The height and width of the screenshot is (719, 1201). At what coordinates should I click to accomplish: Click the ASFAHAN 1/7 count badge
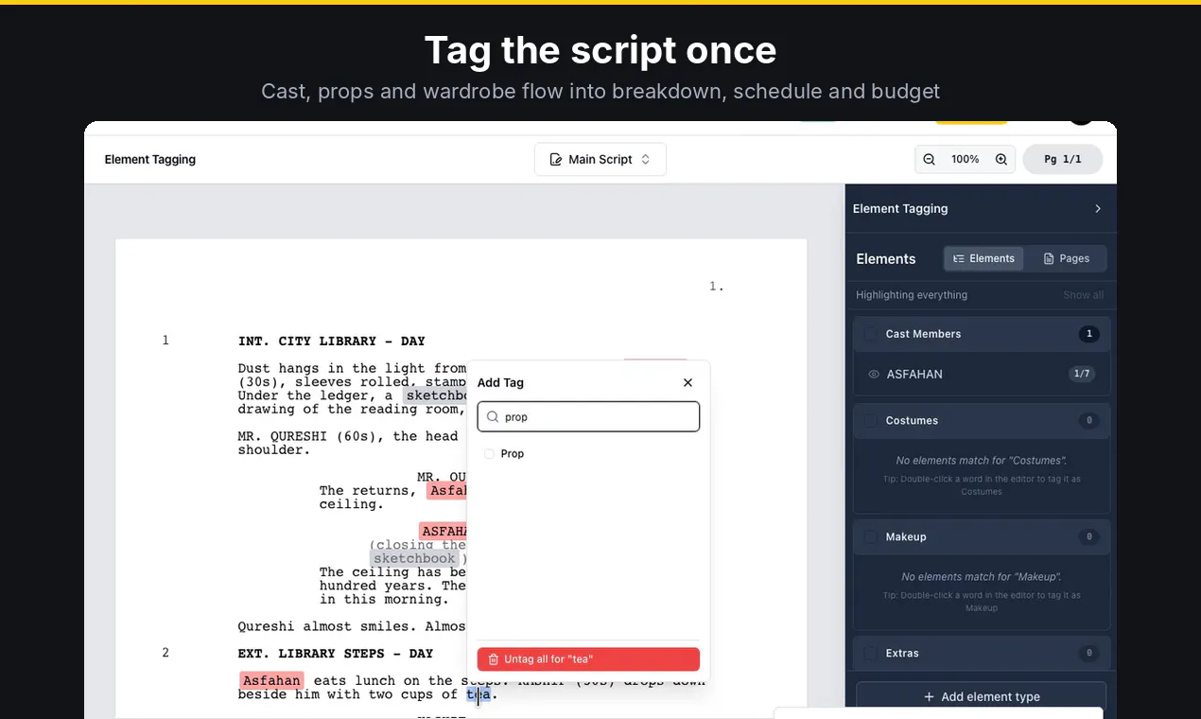click(x=1082, y=375)
